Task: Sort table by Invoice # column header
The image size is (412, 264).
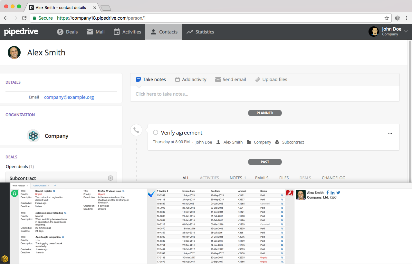Action: [163, 191]
